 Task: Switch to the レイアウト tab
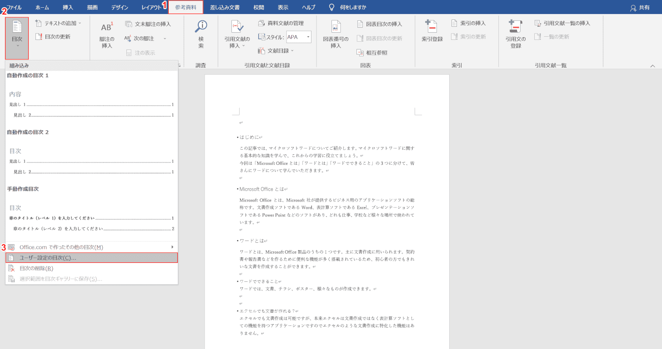[151, 7]
